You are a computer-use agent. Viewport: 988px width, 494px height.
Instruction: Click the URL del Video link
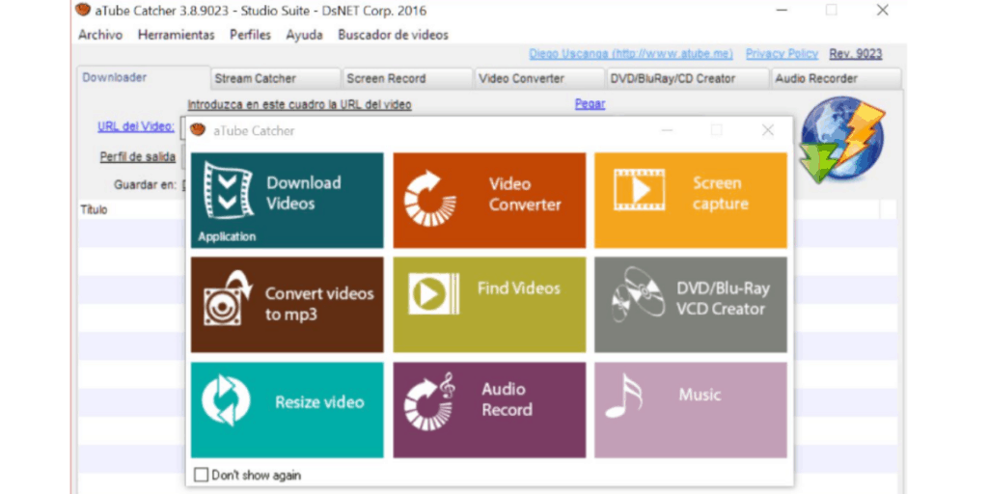pyautogui.click(x=136, y=126)
